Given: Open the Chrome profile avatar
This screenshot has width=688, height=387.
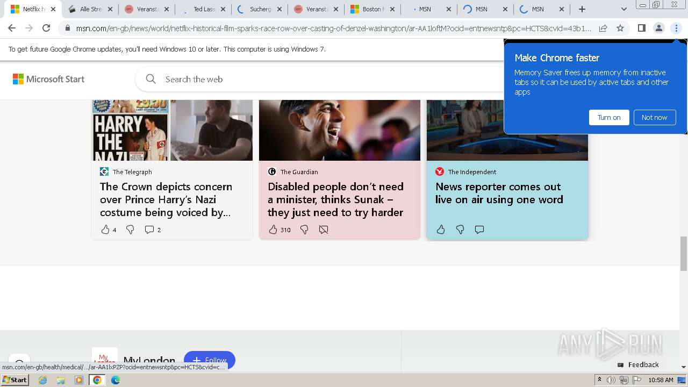Looking at the screenshot, I should [x=658, y=28].
